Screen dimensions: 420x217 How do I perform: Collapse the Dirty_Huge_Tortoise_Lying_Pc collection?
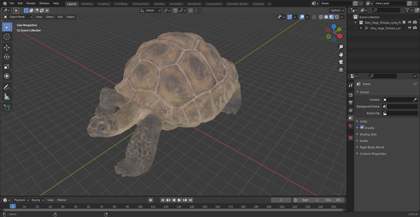pos(355,22)
